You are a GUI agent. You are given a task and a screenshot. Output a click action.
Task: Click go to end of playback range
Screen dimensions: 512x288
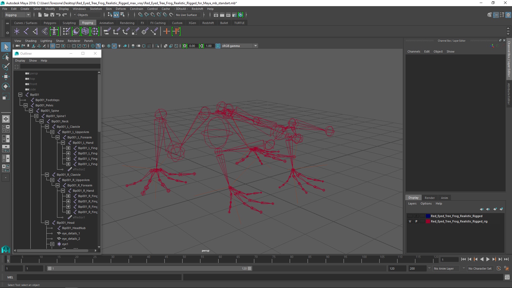pos(506,259)
